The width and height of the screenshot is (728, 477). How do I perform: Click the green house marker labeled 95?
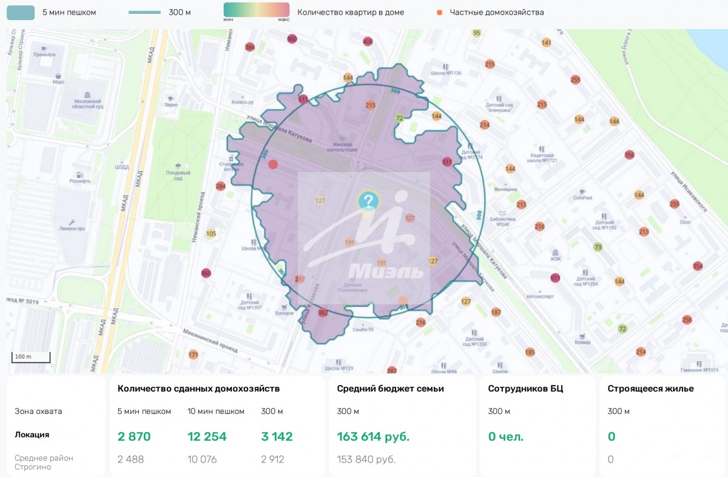coord(477,33)
